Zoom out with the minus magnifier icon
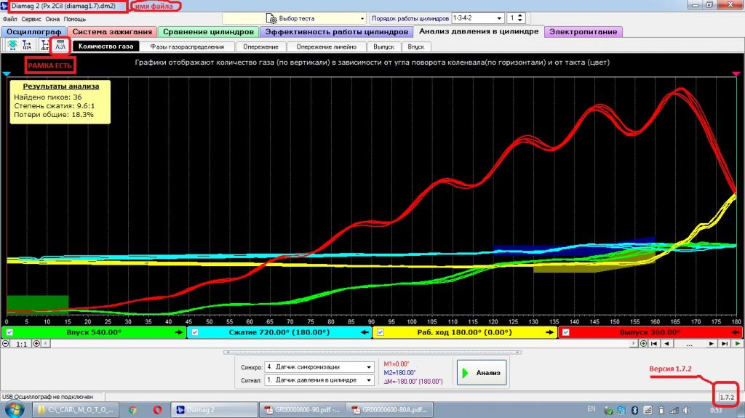 coord(6,343)
